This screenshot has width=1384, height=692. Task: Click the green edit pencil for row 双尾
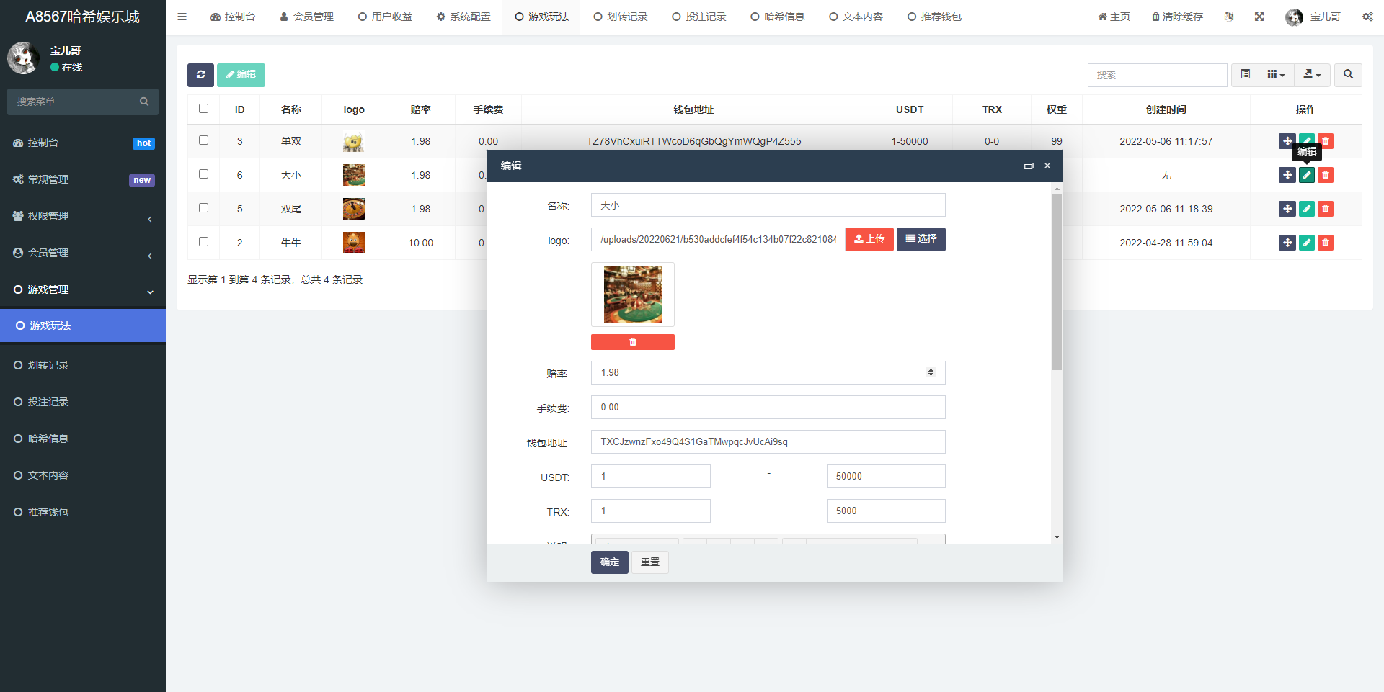coord(1306,209)
